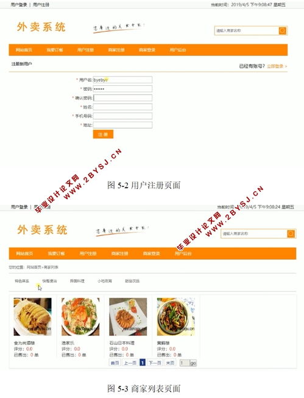This screenshot has height=398, width=304.
Task: Click the 立即登录 link
Action: (x=277, y=66)
